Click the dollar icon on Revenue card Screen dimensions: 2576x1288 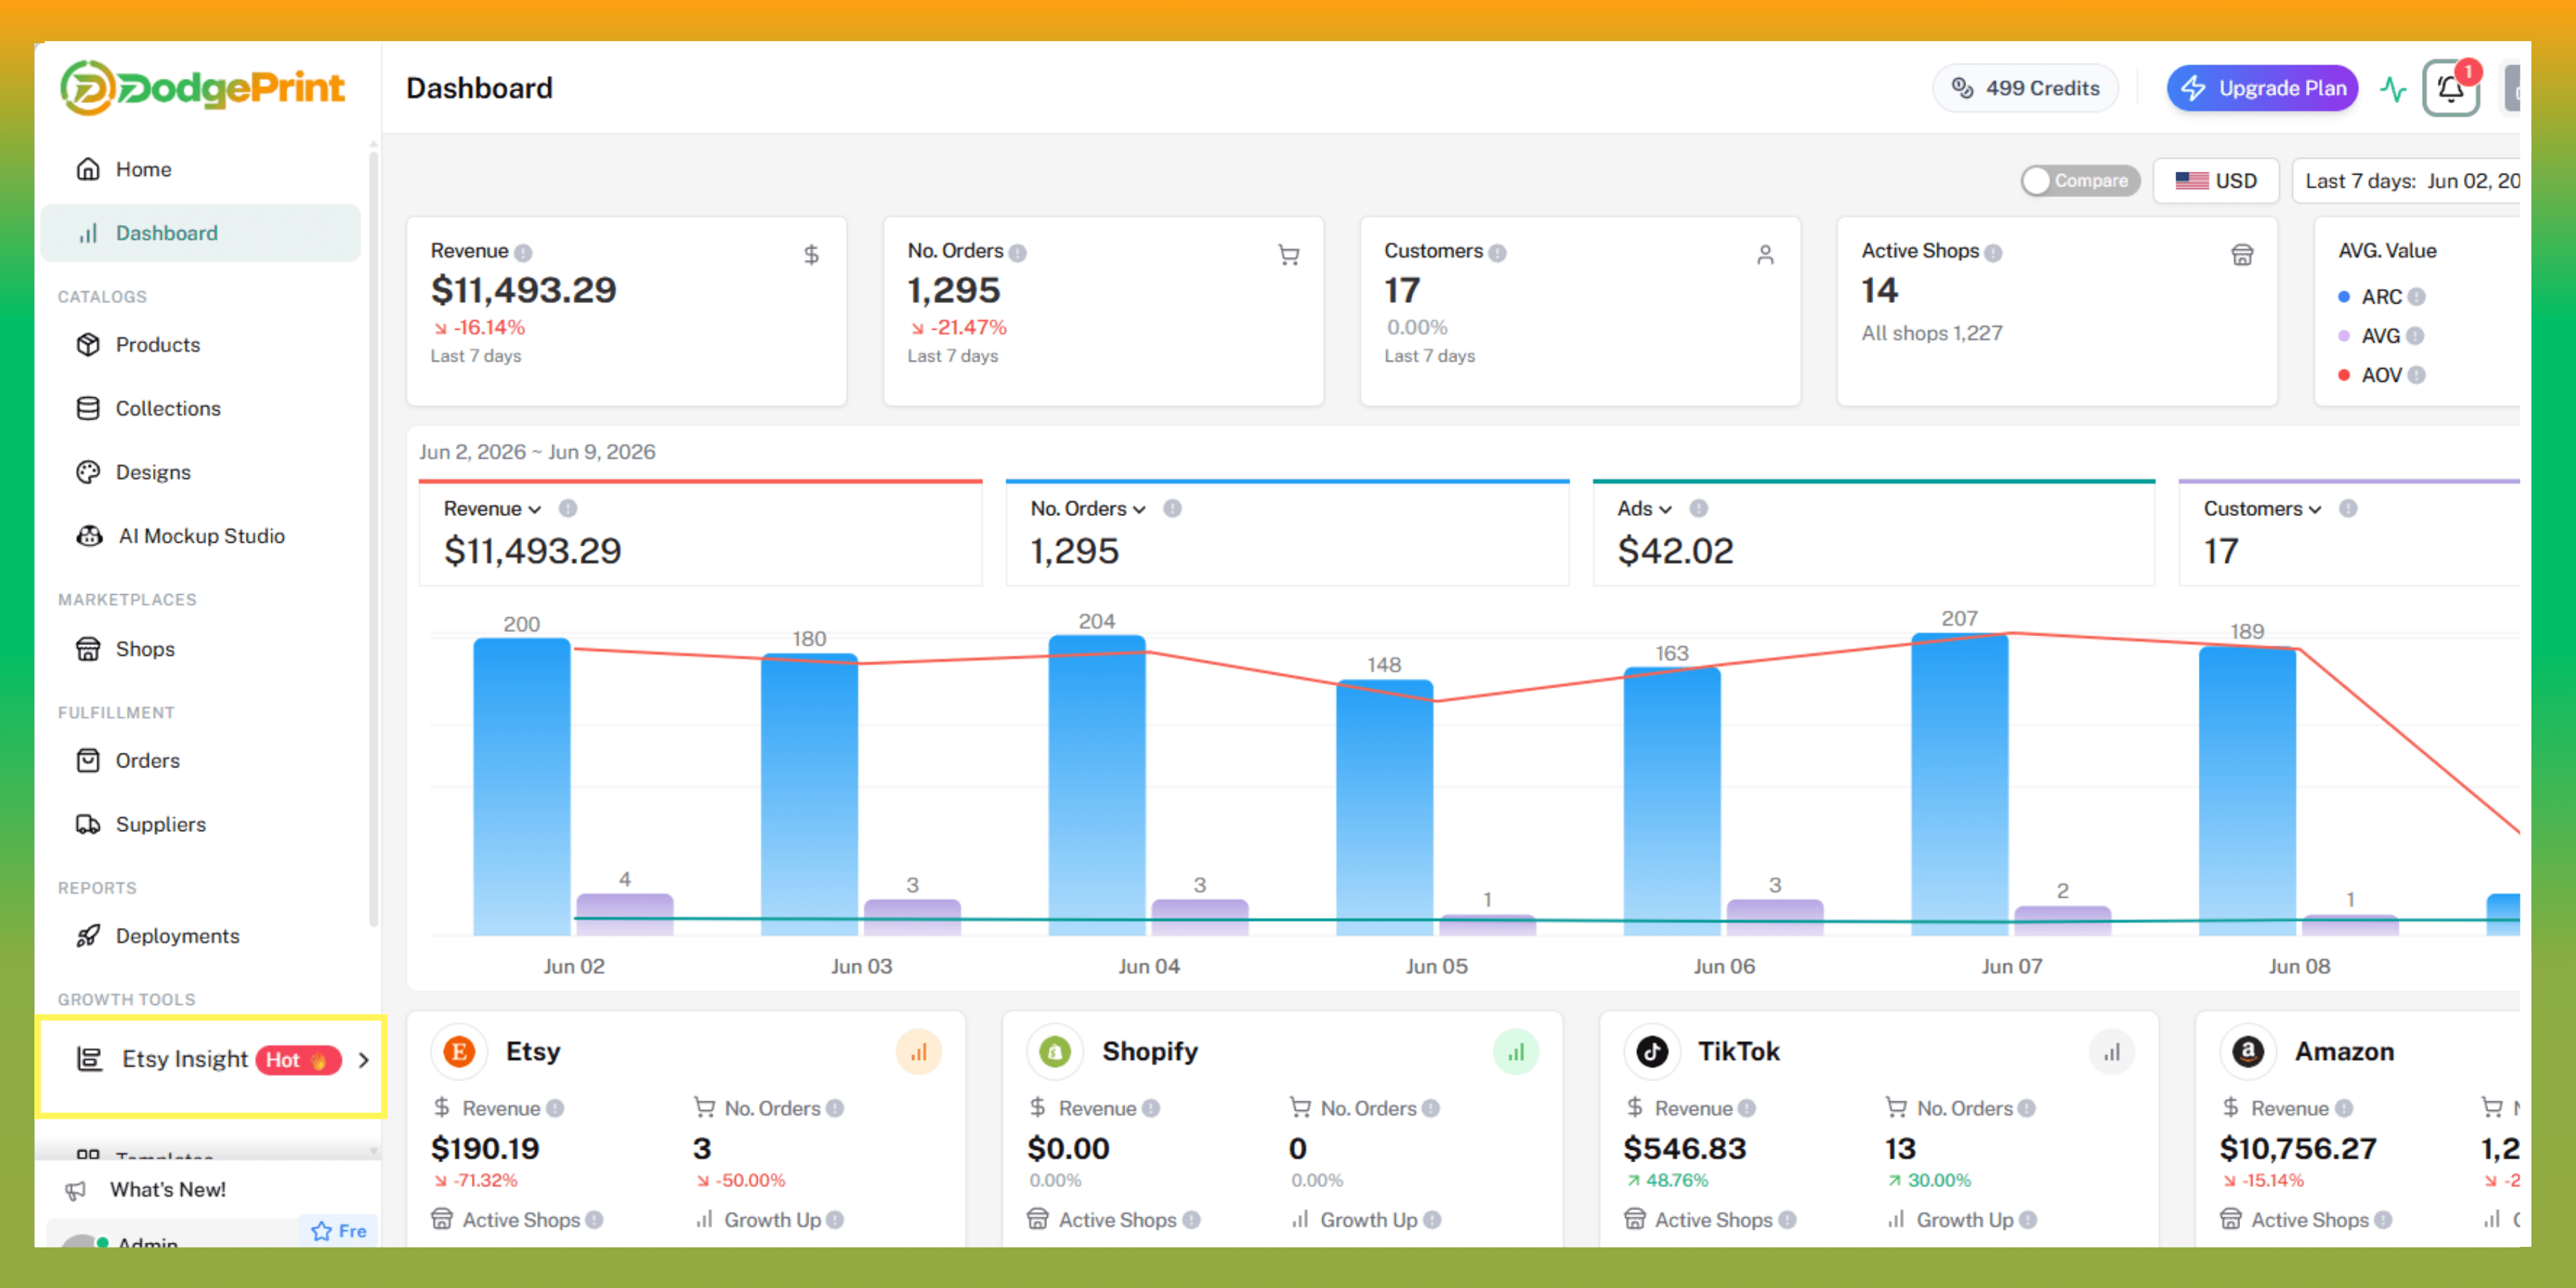[811, 255]
